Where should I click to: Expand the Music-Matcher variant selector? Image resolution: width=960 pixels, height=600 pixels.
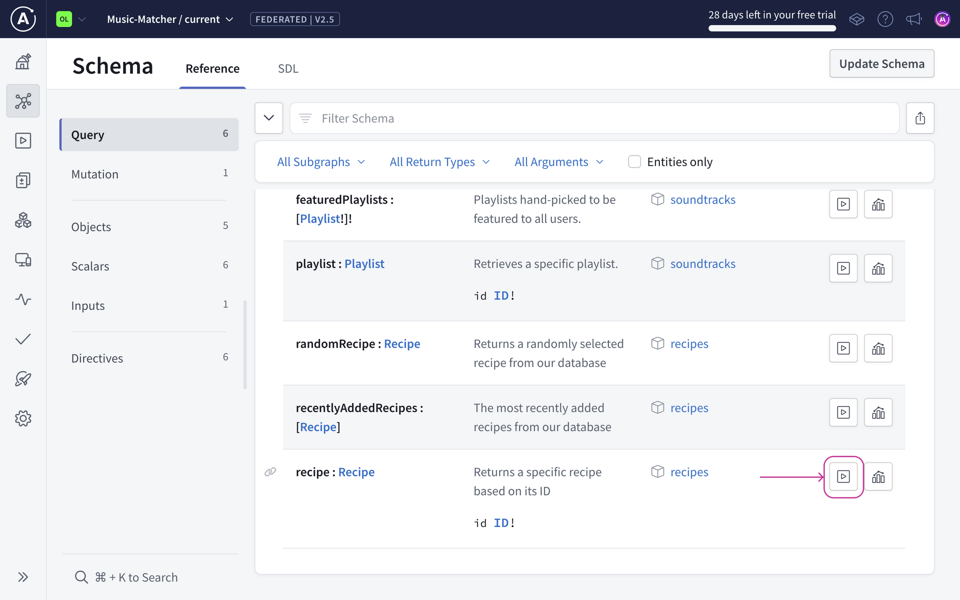click(x=229, y=19)
